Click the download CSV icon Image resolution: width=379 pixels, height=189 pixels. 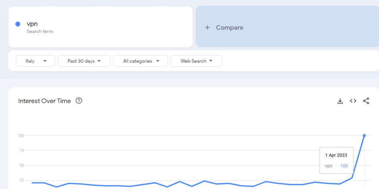tap(340, 101)
